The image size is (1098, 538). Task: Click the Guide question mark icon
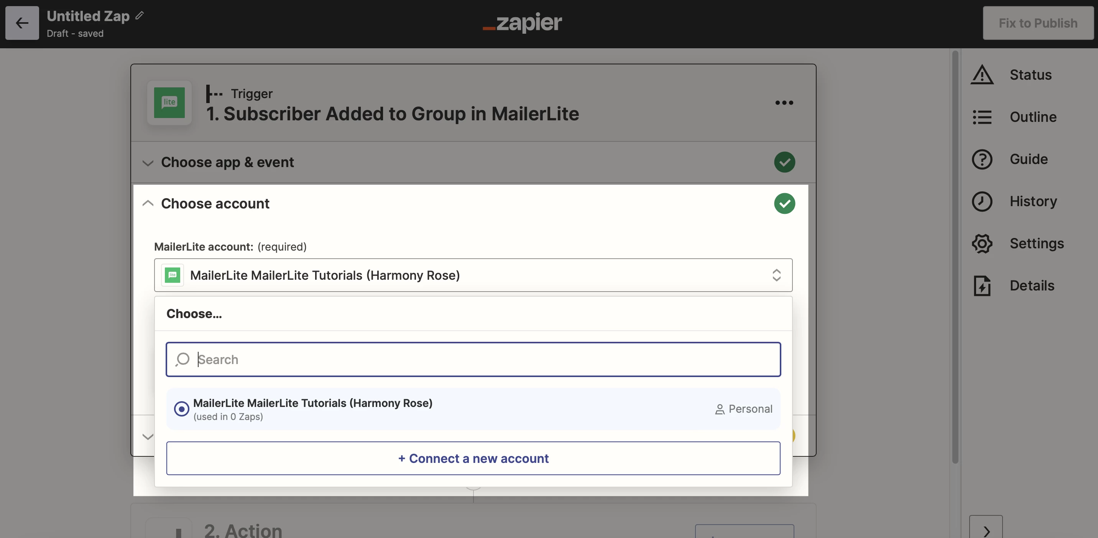982,159
